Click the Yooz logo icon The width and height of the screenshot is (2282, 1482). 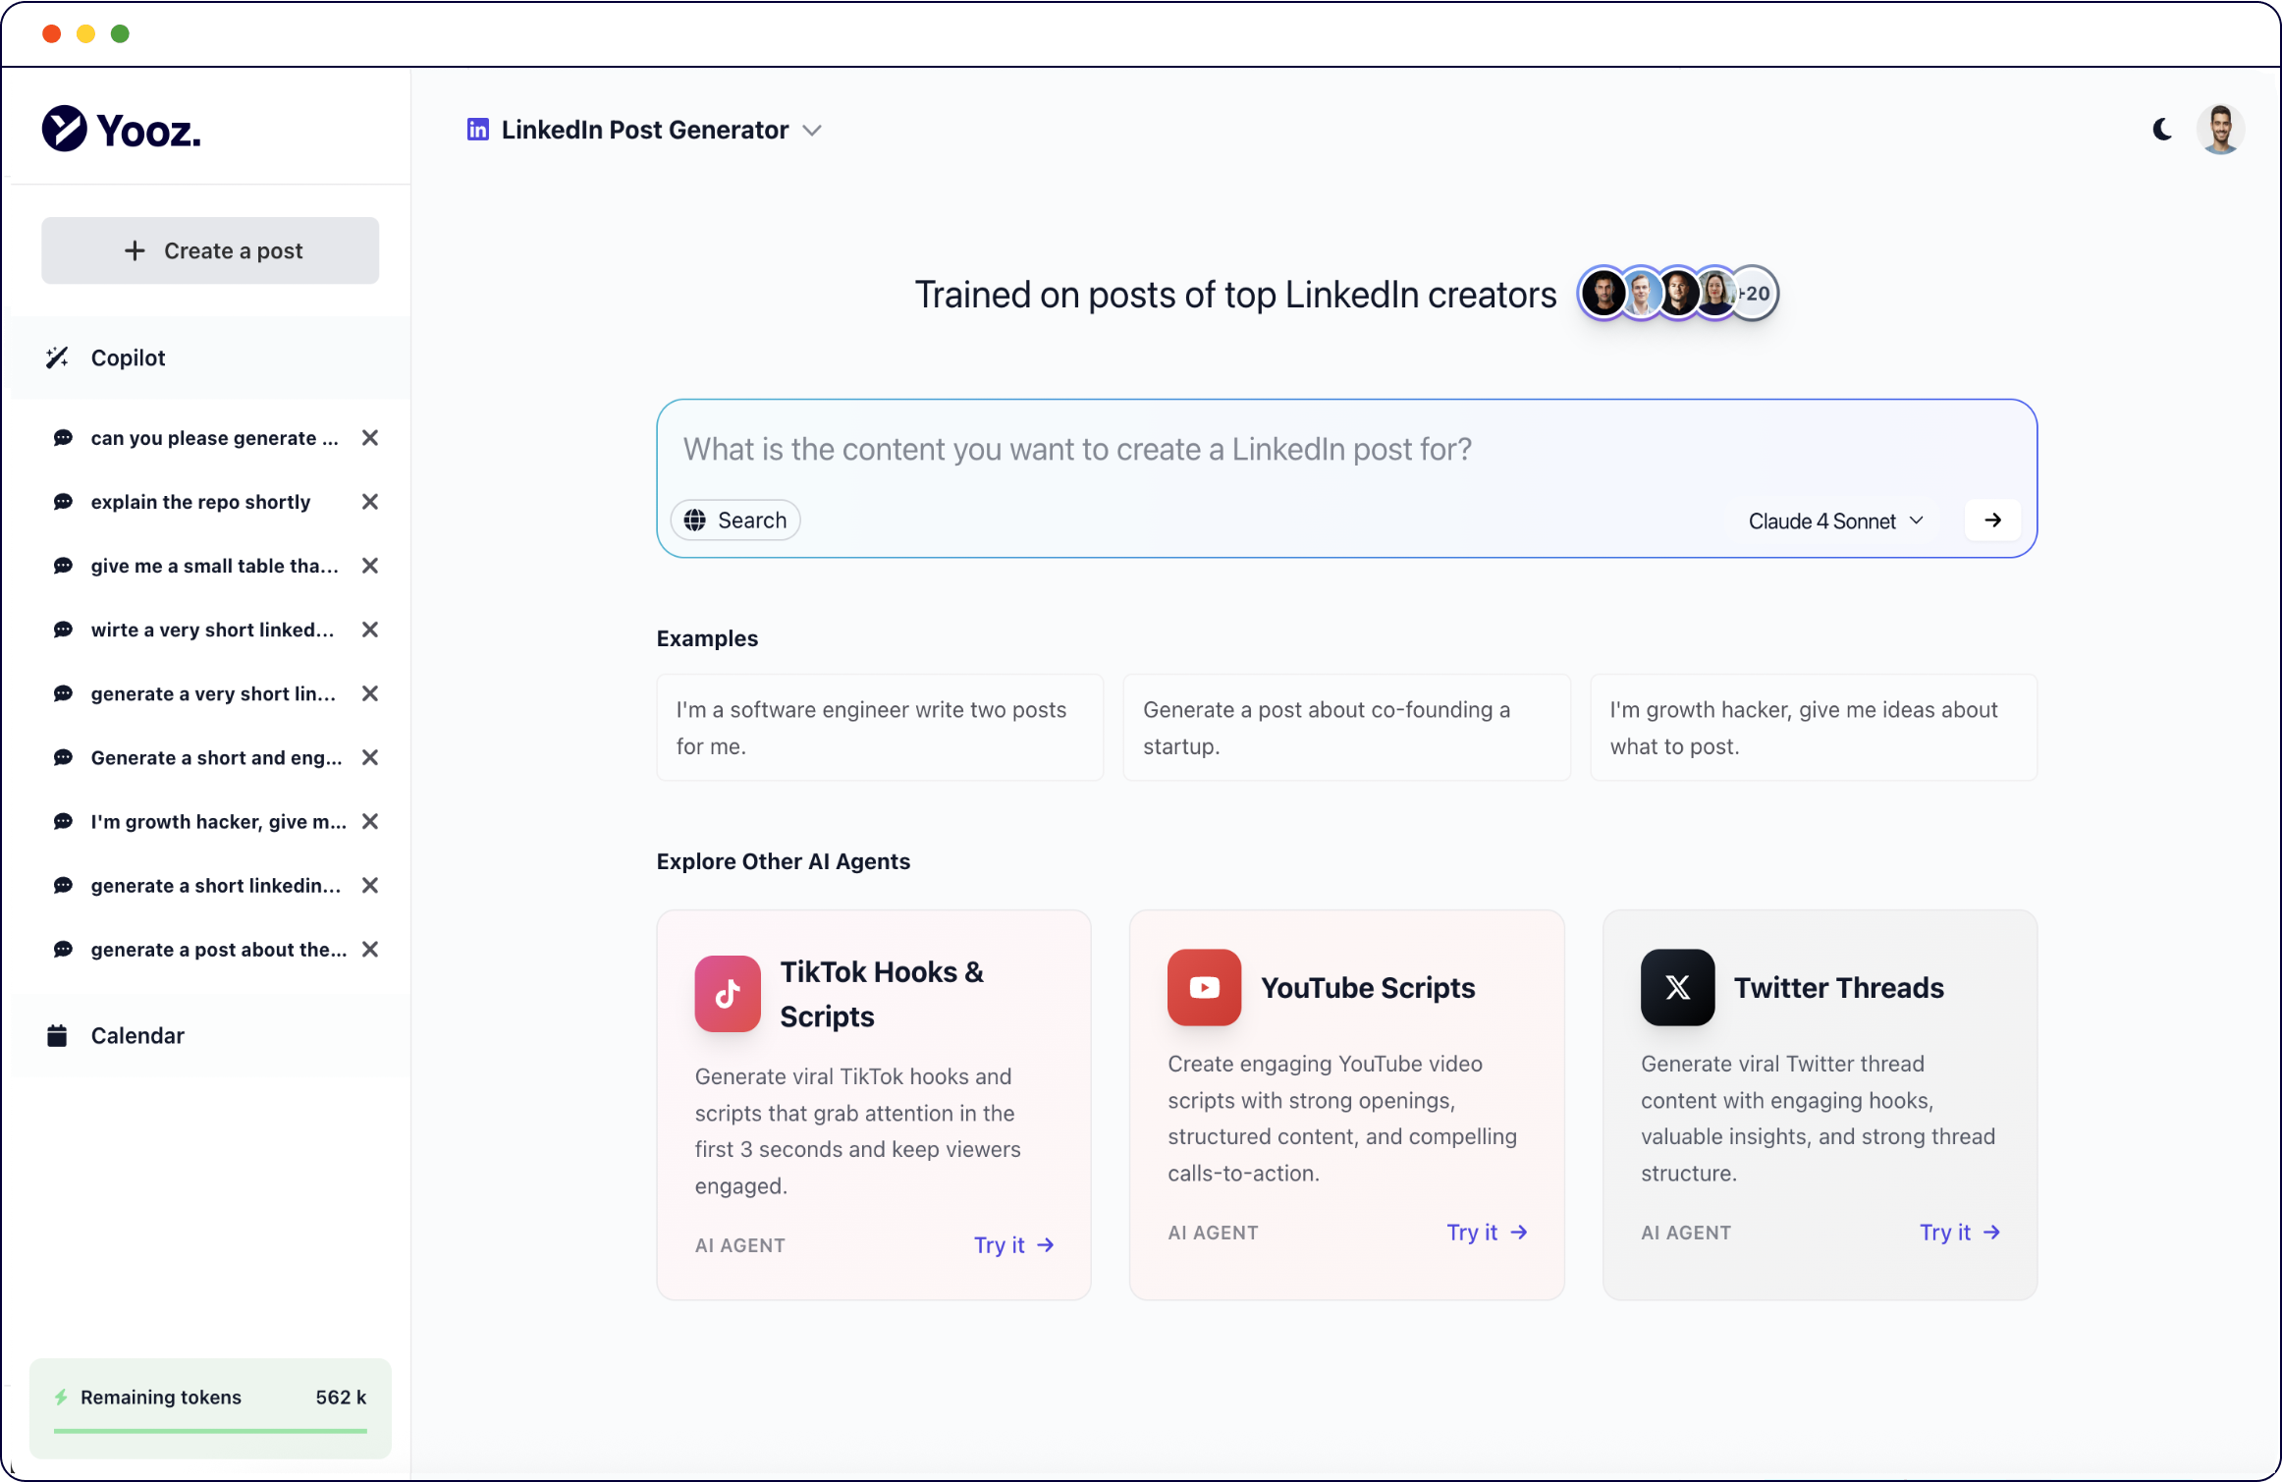(64, 129)
